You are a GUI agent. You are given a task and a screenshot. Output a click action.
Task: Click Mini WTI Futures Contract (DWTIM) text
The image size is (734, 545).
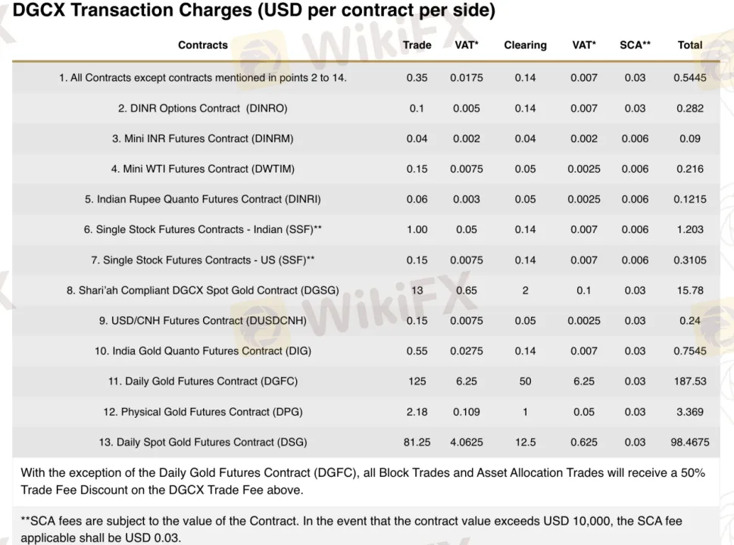(203, 169)
